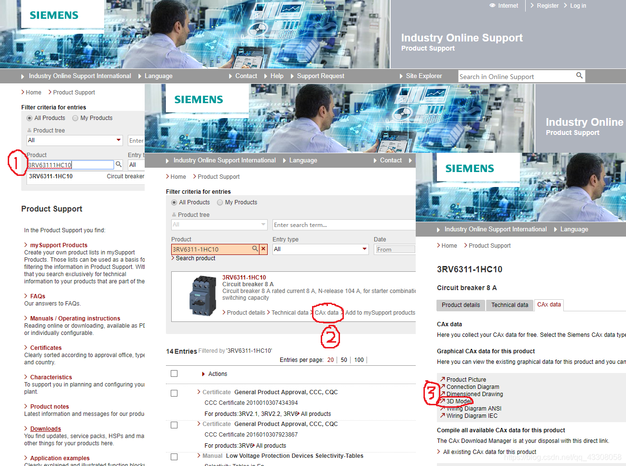The height and width of the screenshot is (466, 626).
Task: Switch to the Technical data tab
Action: (x=509, y=305)
